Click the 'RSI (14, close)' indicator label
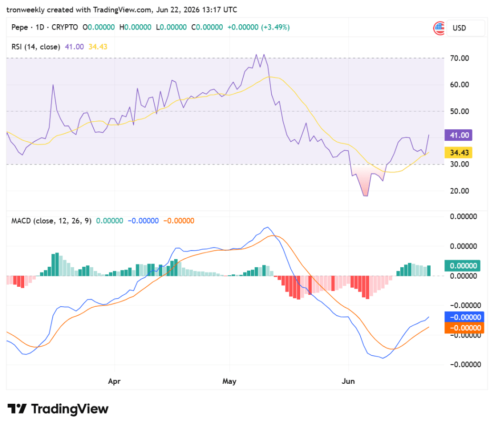Image resolution: width=494 pixels, height=428 pixels. [36, 47]
